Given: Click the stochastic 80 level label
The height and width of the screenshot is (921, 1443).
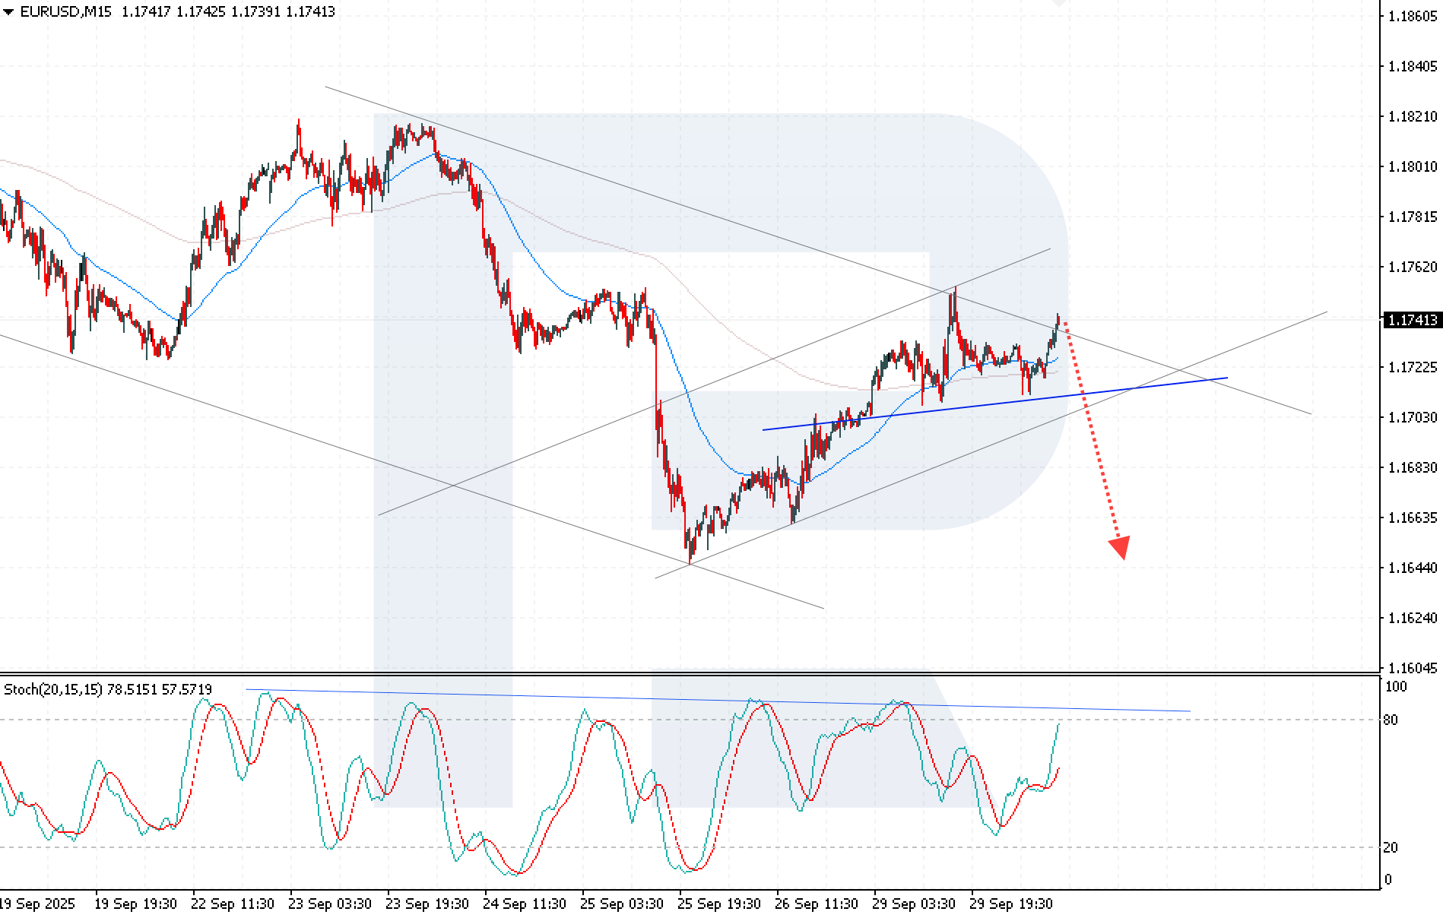Looking at the screenshot, I should (x=1390, y=720).
